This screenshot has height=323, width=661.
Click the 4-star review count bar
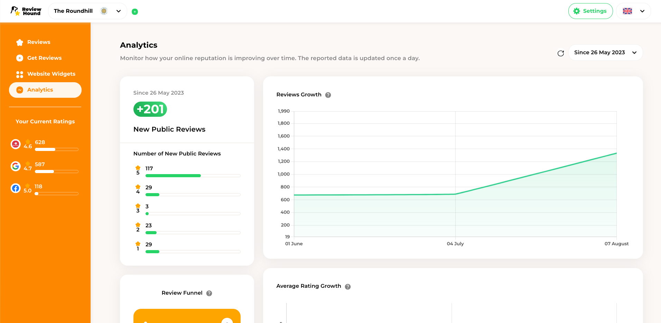(x=193, y=195)
